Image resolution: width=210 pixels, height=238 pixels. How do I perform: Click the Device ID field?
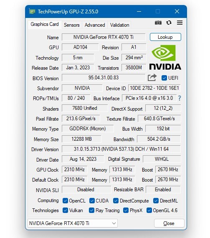[x=154, y=88]
